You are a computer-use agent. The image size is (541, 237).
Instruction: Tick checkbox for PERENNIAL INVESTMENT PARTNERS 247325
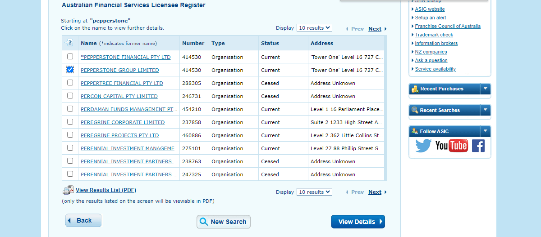click(x=70, y=174)
